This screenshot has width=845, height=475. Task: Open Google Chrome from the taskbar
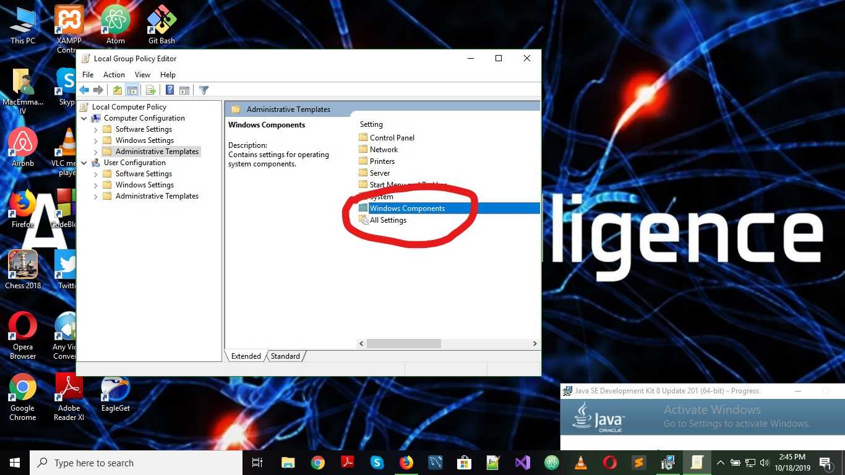coord(318,463)
